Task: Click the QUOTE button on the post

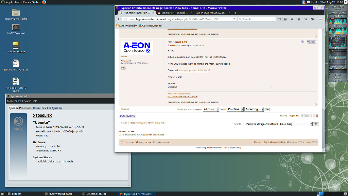Action: tap(312, 42)
